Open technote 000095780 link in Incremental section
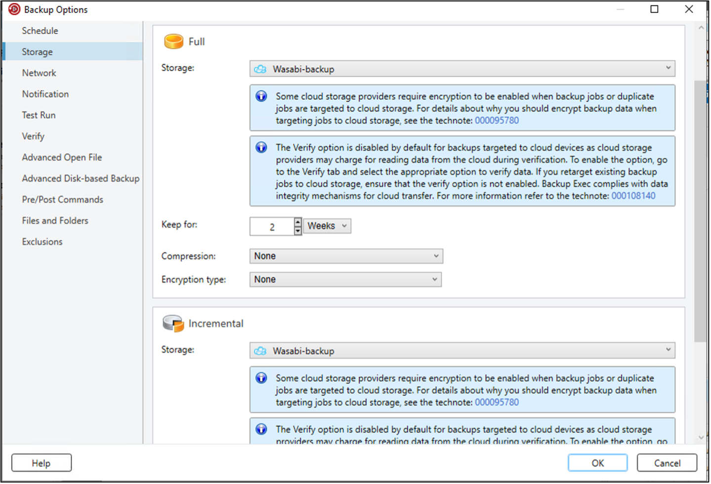Image resolution: width=711 pixels, height=484 pixels. (497, 403)
